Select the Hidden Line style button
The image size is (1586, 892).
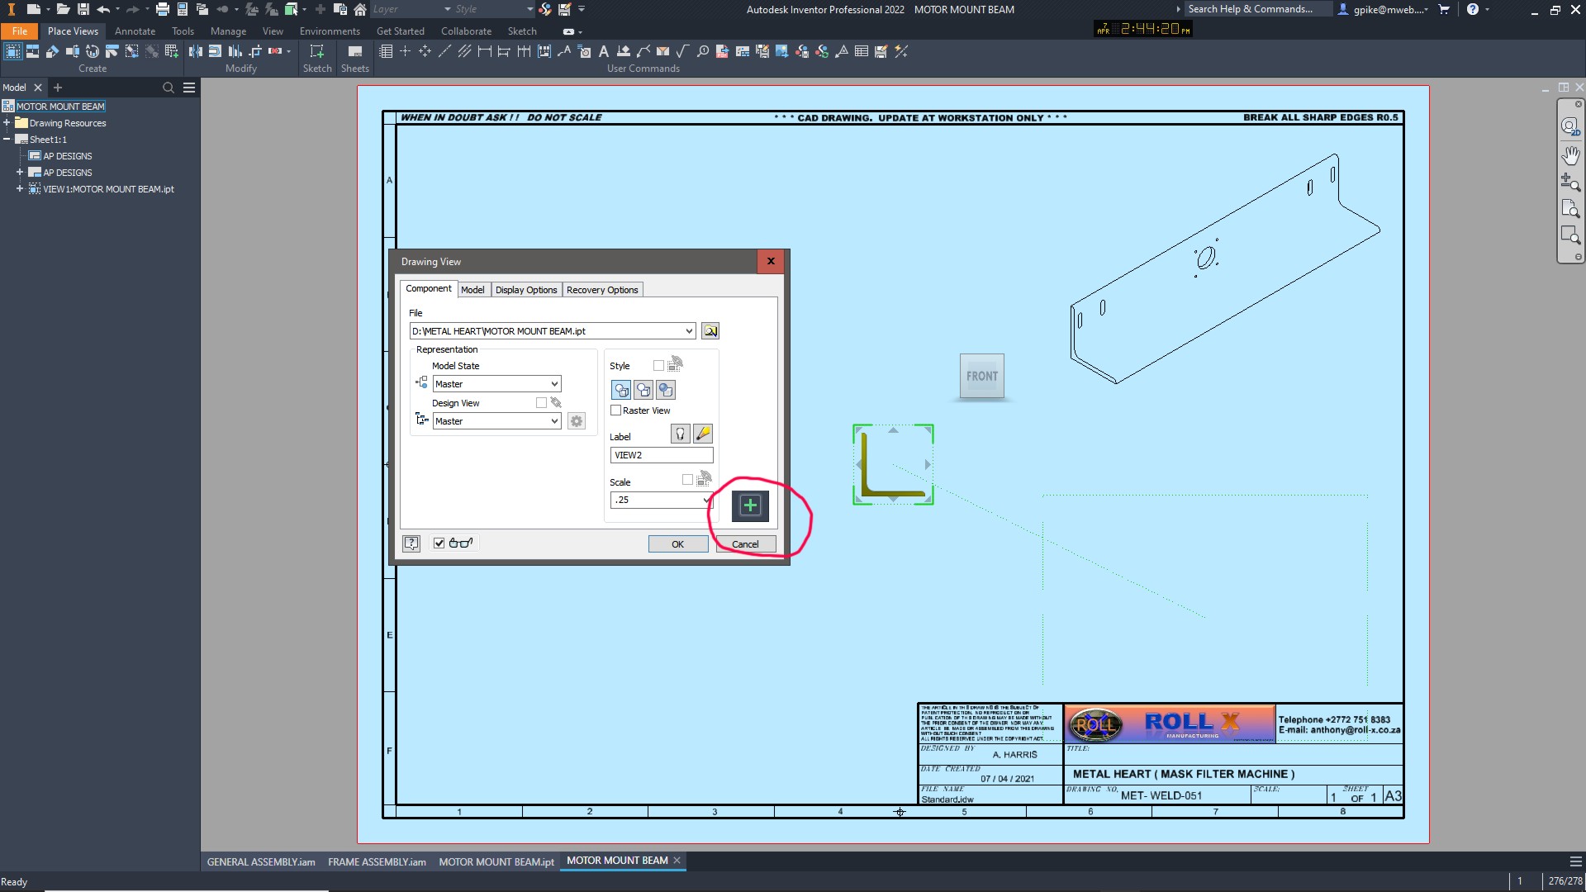(621, 390)
